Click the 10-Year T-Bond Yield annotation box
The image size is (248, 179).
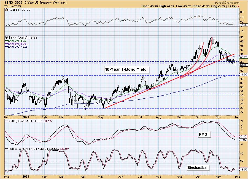point(126,69)
